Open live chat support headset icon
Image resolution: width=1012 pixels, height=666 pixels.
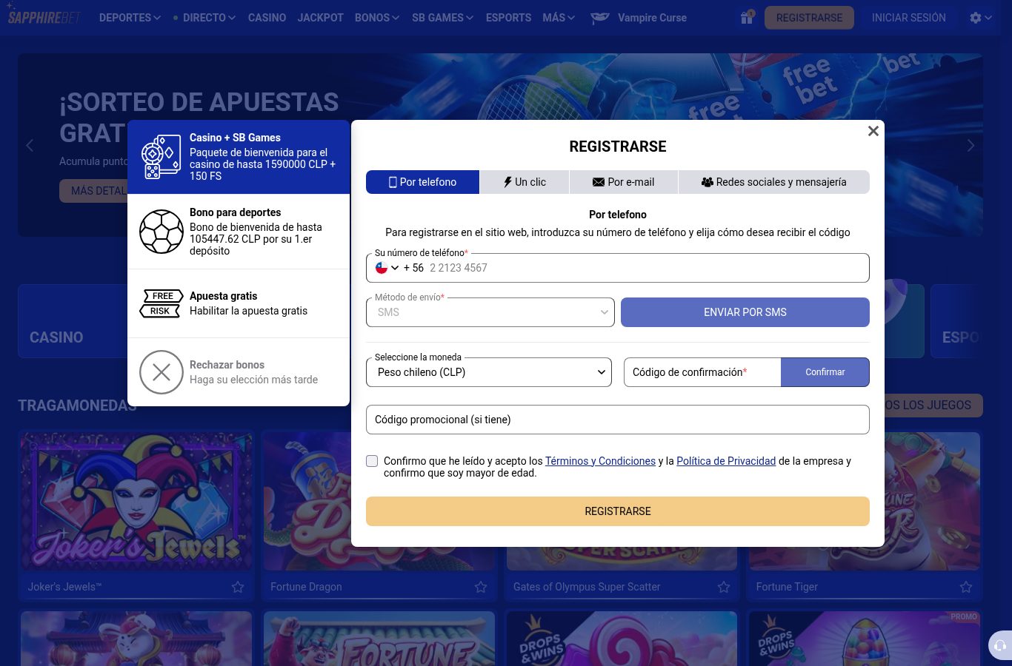(x=1000, y=645)
